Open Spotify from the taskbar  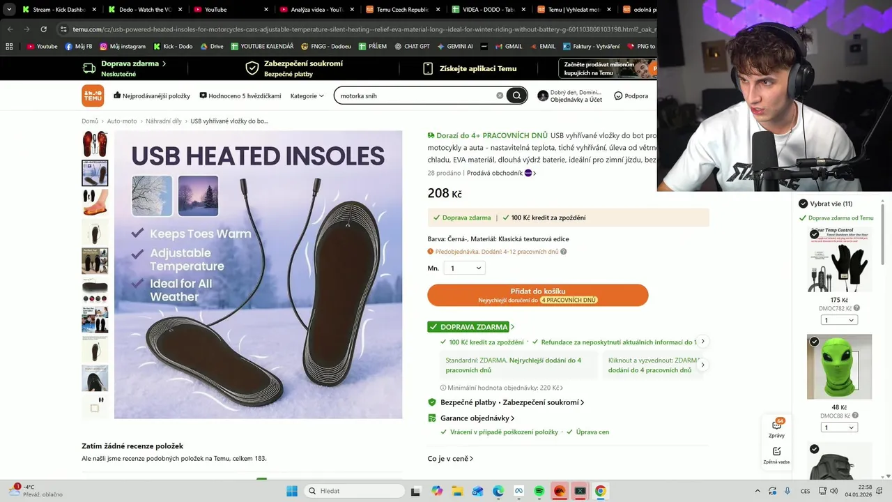point(539,491)
